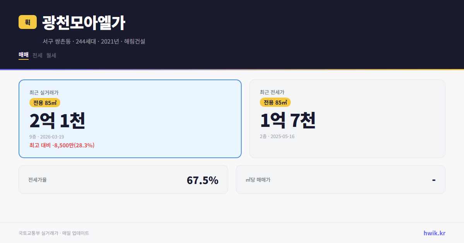Switch to the 매매 tab
This screenshot has height=243, width=464.
tap(23, 55)
